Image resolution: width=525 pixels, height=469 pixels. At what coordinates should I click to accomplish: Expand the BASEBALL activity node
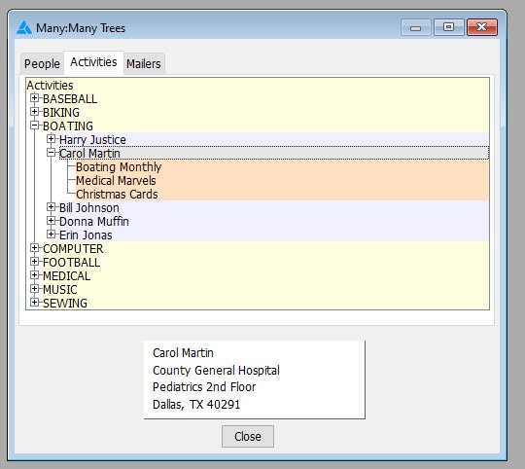pos(34,98)
